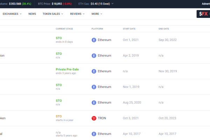Expand the ETH Gas dropdown arrow
210x140 pixels.
(112, 3)
